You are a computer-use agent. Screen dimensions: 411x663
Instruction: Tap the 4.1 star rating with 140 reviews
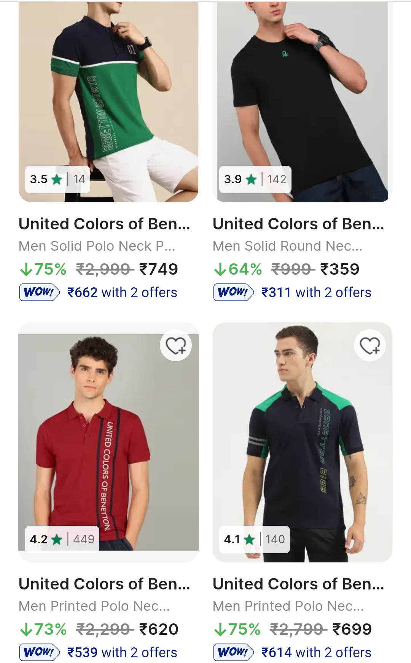pos(254,539)
